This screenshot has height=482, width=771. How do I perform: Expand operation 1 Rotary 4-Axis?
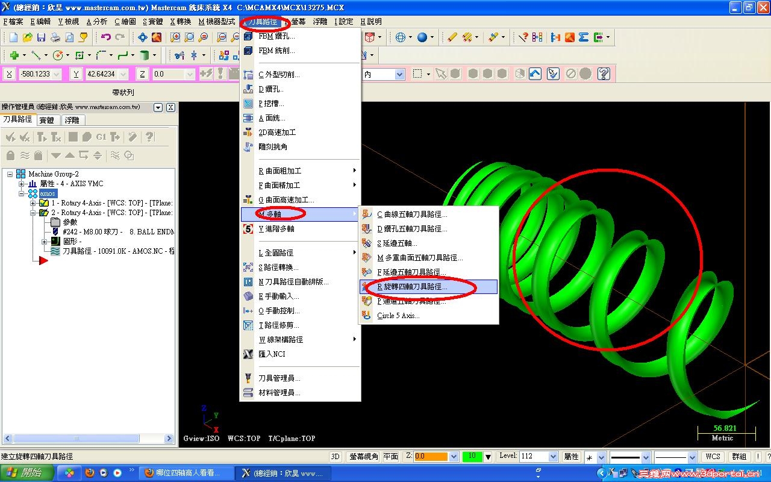pyautogui.click(x=33, y=203)
